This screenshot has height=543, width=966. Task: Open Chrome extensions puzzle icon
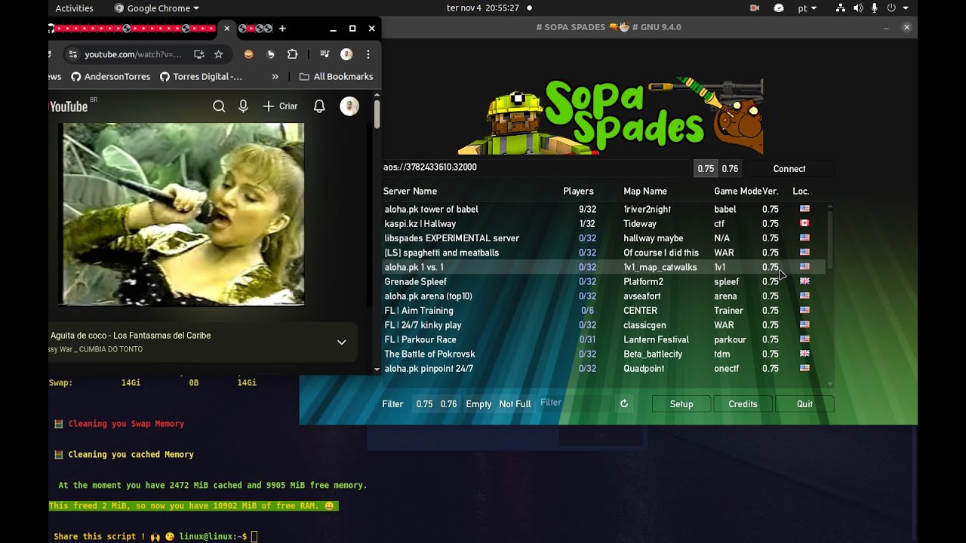click(293, 54)
